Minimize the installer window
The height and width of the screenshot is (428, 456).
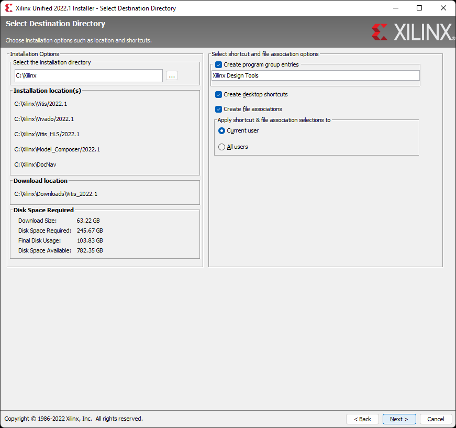[395, 8]
